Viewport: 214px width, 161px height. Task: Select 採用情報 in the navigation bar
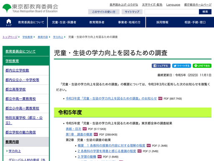coord(162,22)
